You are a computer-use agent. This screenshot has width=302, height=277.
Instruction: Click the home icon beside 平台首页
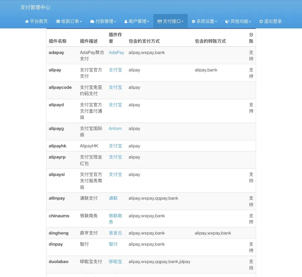[27, 21]
